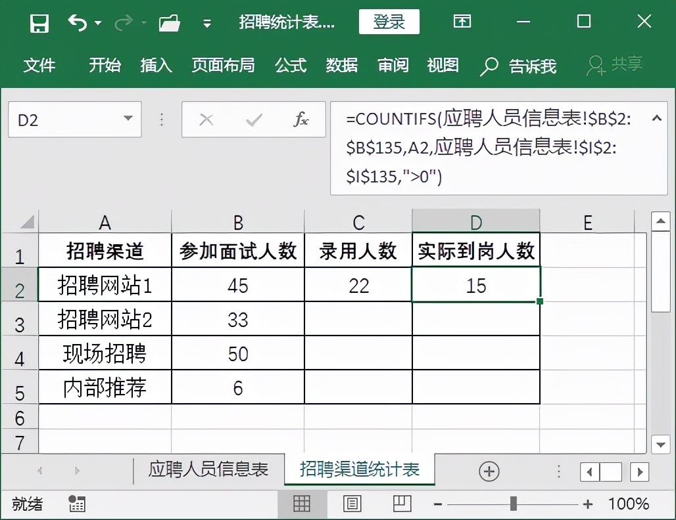Undo the last action
The height and width of the screenshot is (520, 676).
(78, 21)
